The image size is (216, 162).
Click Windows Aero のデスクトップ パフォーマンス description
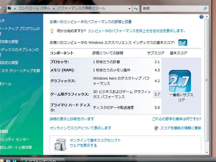point(121,81)
